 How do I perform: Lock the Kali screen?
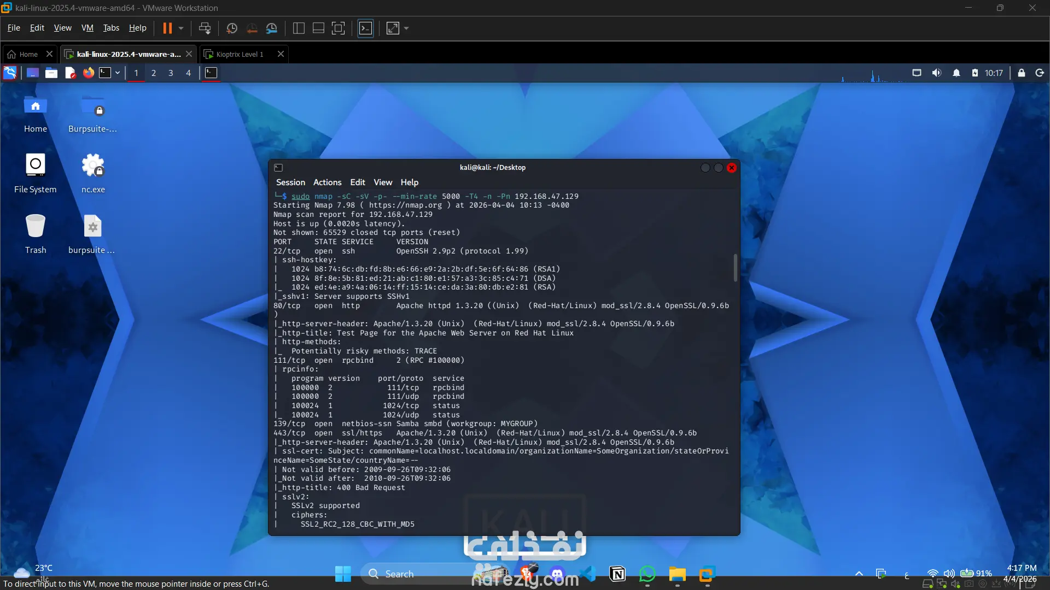pyautogui.click(x=1022, y=73)
